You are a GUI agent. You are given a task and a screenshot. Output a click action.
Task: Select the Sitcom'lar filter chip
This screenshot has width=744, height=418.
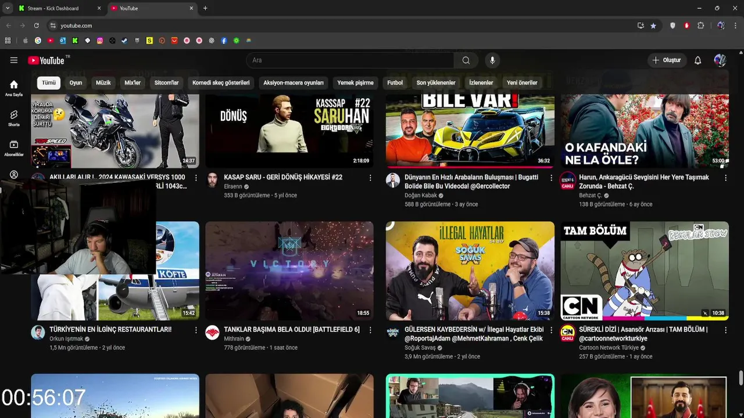[x=166, y=82]
